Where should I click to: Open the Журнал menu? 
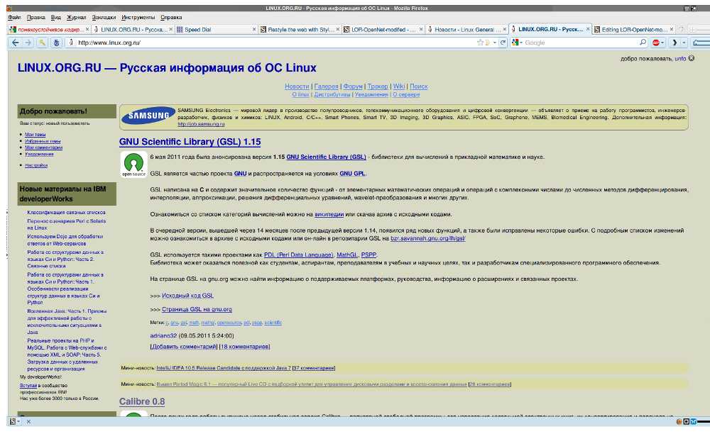click(76, 17)
